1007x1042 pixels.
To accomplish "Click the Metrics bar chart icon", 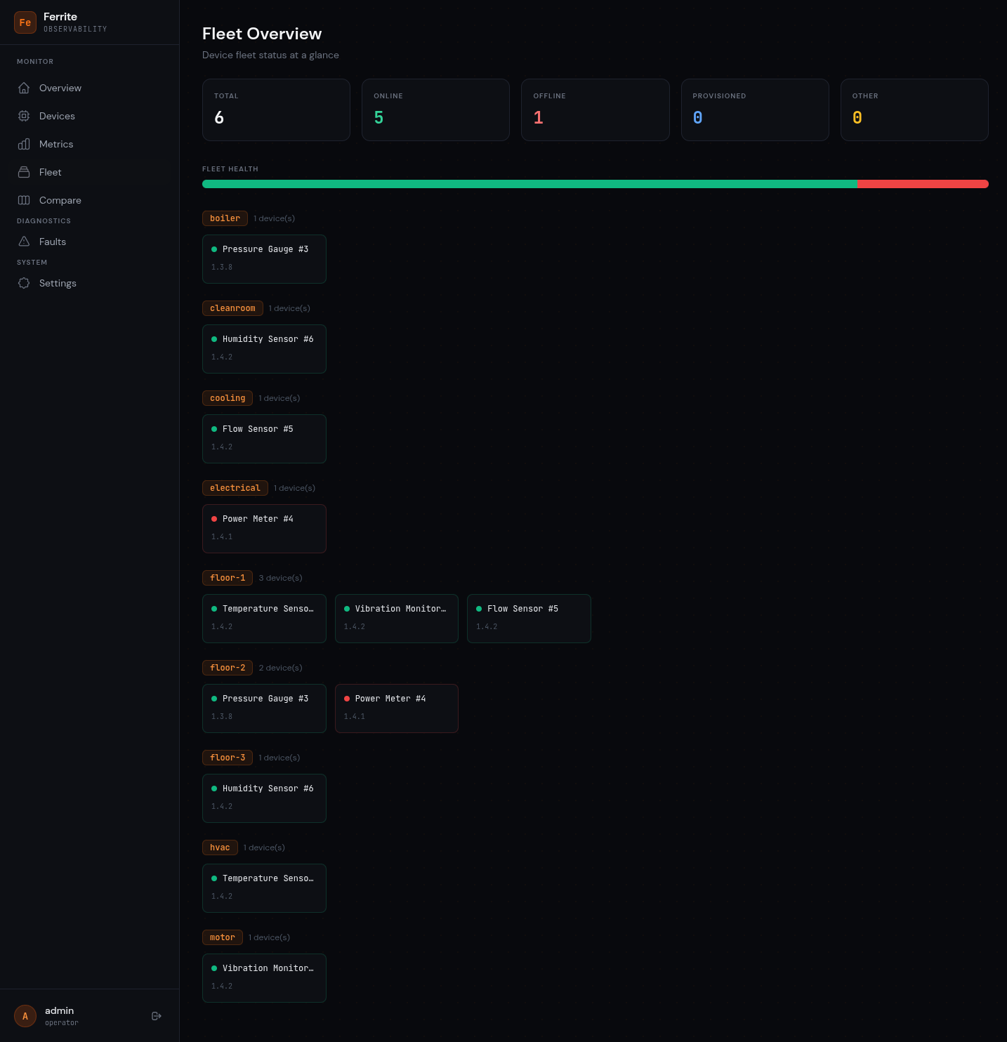I will (x=24, y=144).
